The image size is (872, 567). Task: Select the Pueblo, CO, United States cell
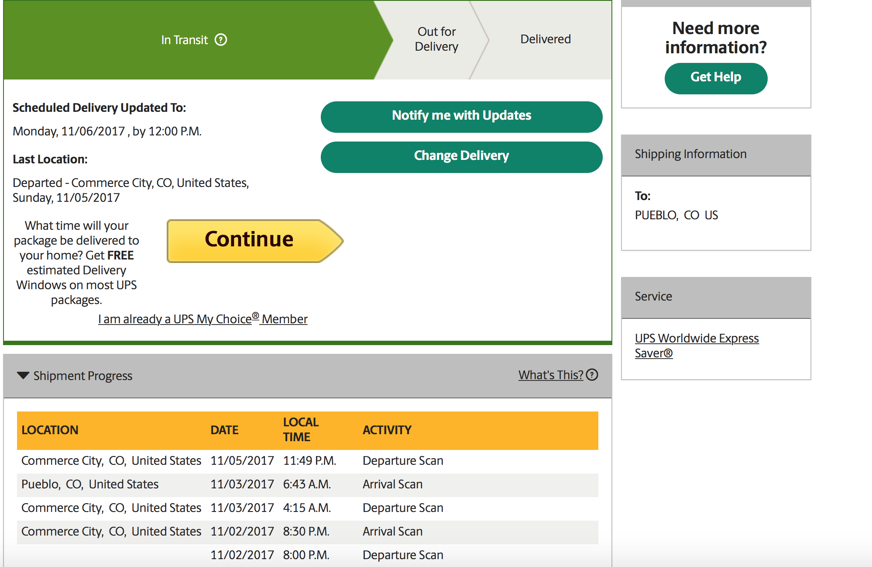point(90,484)
